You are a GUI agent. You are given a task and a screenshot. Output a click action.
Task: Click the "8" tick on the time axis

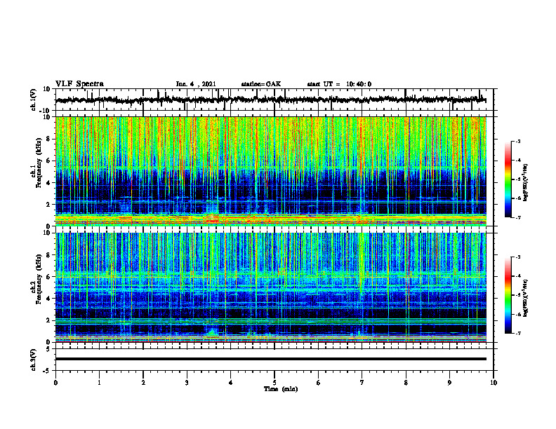(406, 383)
